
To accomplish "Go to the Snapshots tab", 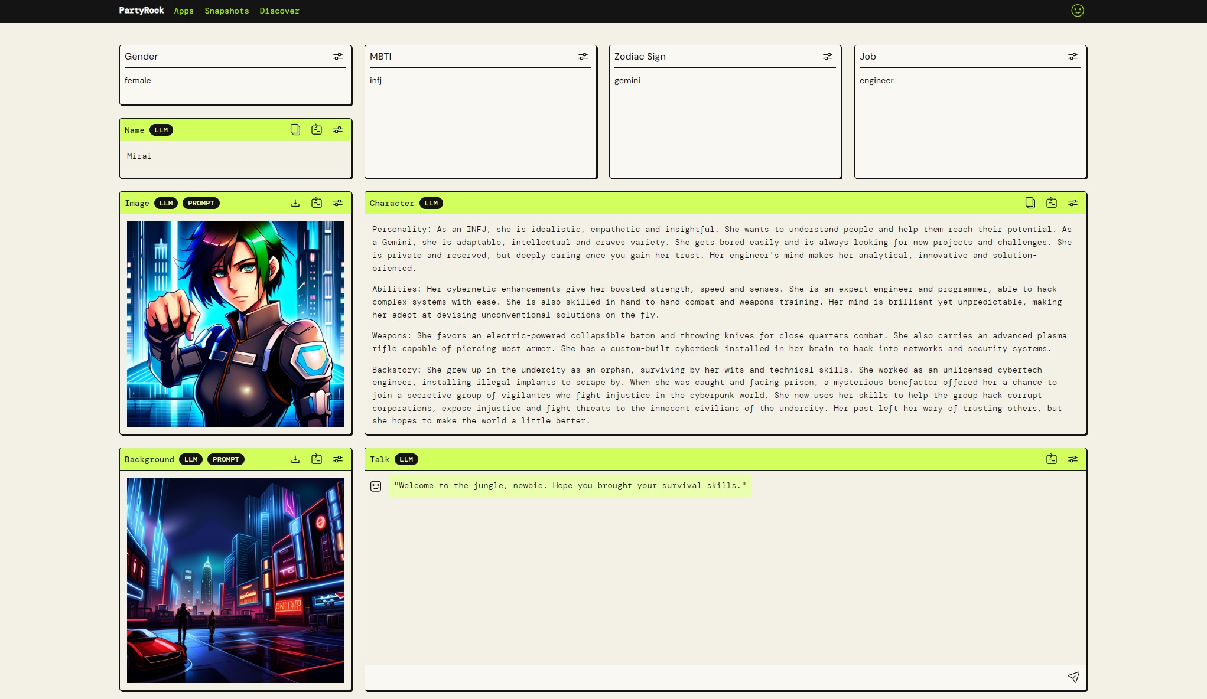I will [226, 11].
